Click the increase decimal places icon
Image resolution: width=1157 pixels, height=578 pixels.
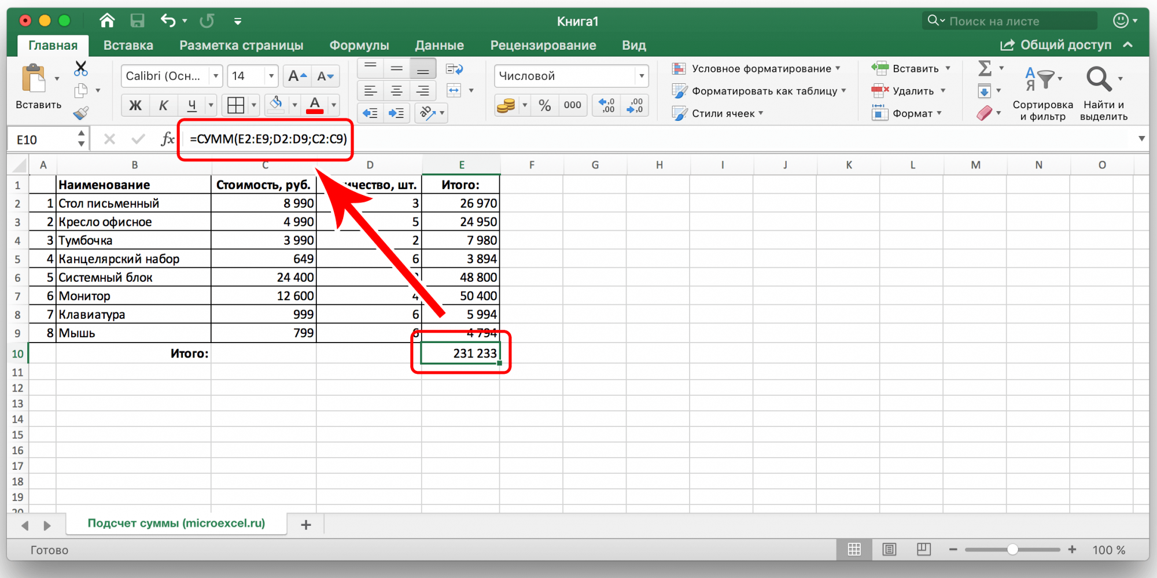[x=606, y=105]
